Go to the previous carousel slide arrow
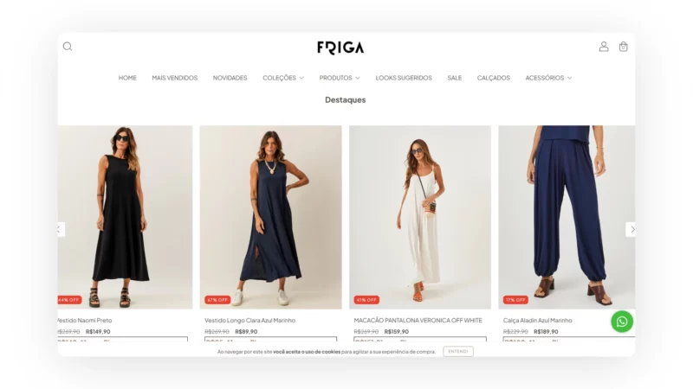Screen dimensions: 693x389 (x=61, y=229)
